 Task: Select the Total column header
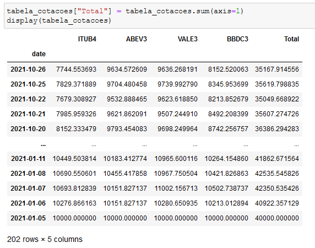[x=291, y=39]
